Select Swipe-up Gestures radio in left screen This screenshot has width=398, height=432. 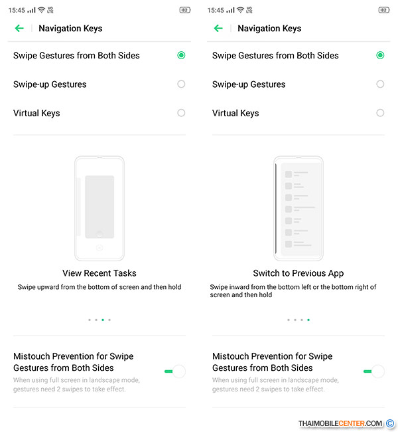tap(181, 84)
